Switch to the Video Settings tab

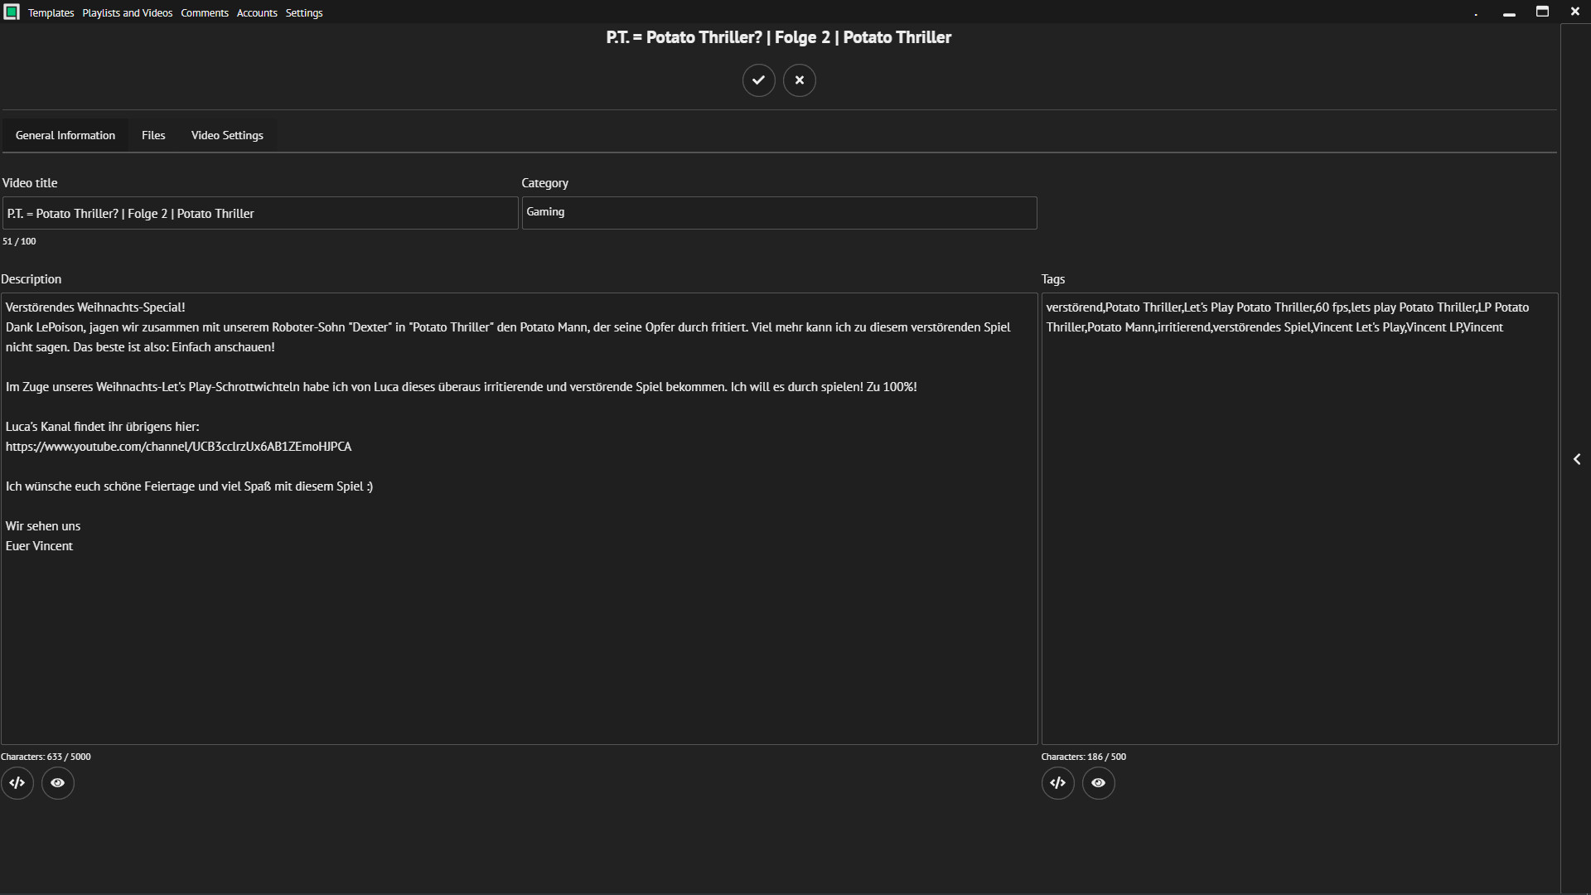pos(226,134)
